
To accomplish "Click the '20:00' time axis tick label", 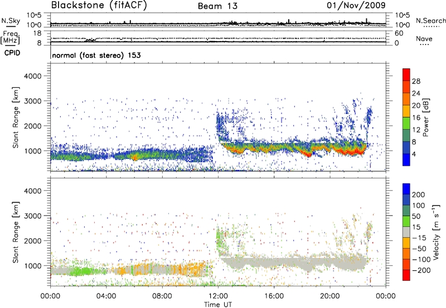I will pyautogui.click(x=329, y=296).
